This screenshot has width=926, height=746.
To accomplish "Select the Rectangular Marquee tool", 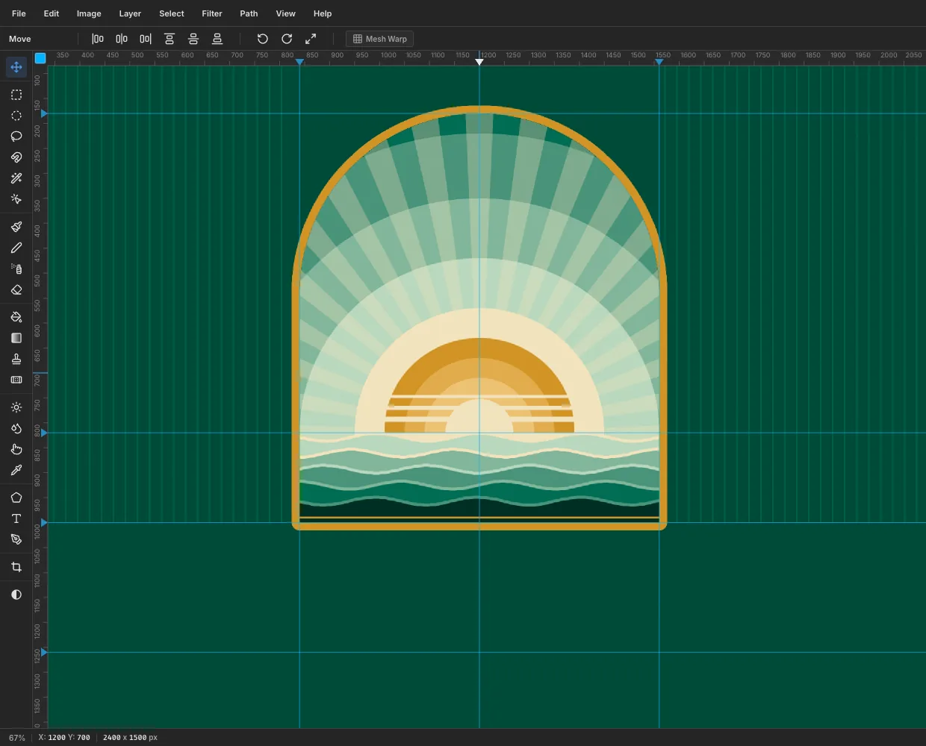I will click(16, 95).
